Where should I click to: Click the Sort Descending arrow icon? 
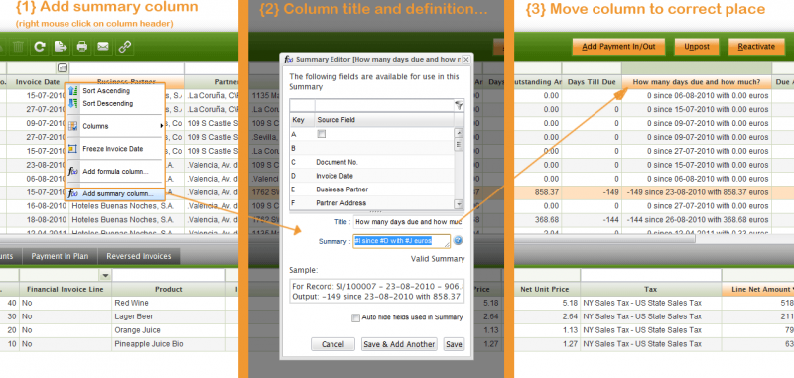tap(72, 103)
